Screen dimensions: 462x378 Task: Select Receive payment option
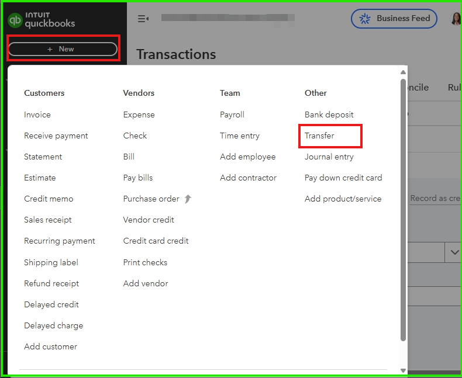tap(56, 136)
